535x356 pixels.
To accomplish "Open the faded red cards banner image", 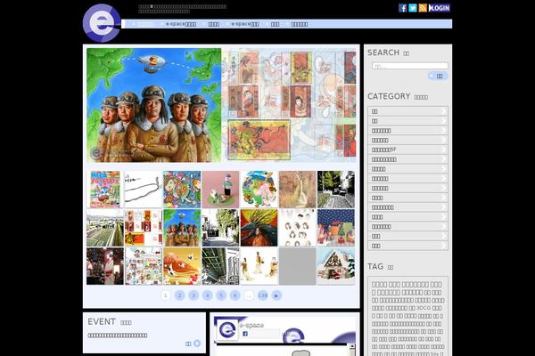I will point(289,105).
